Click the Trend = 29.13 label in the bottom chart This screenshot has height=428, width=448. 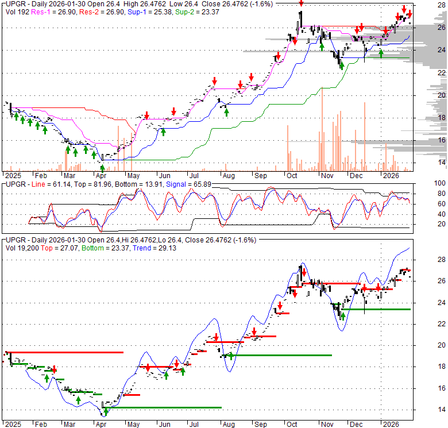pos(149,248)
